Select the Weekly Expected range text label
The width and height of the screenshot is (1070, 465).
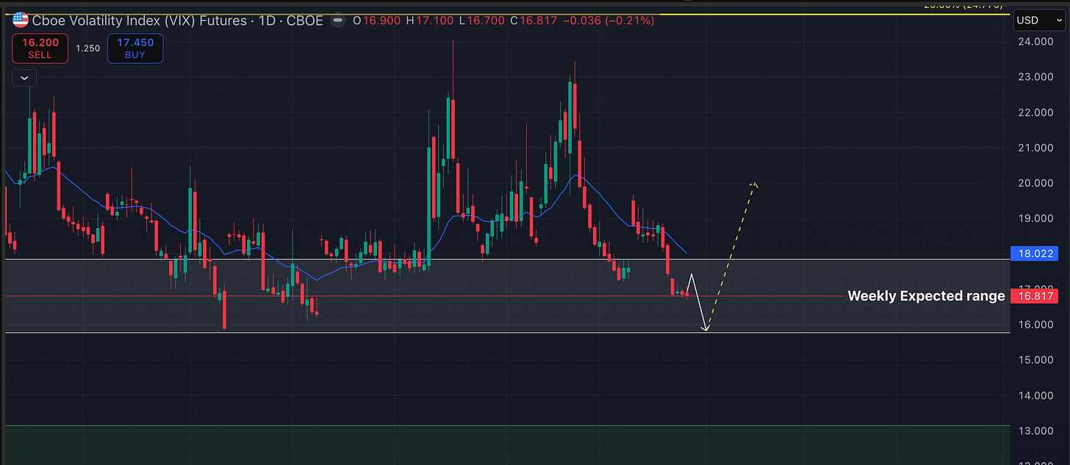926,296
